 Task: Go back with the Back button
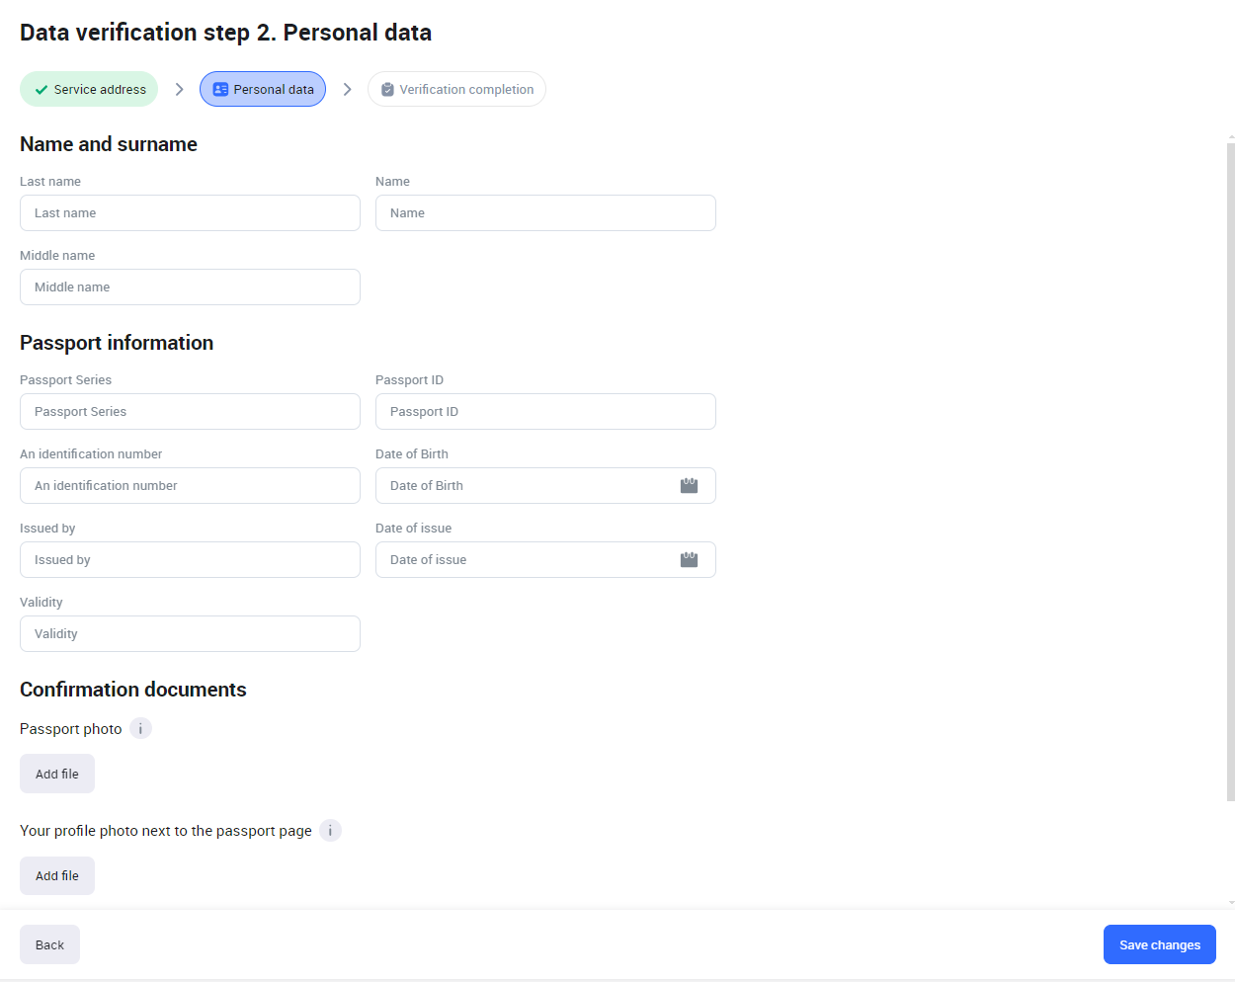click(49, 945)
